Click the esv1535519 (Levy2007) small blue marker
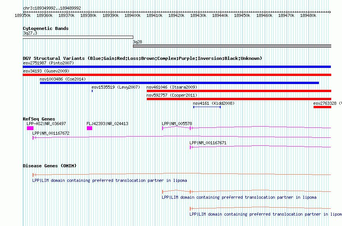Viewport: 342px width, 226px height. [92, 91]
